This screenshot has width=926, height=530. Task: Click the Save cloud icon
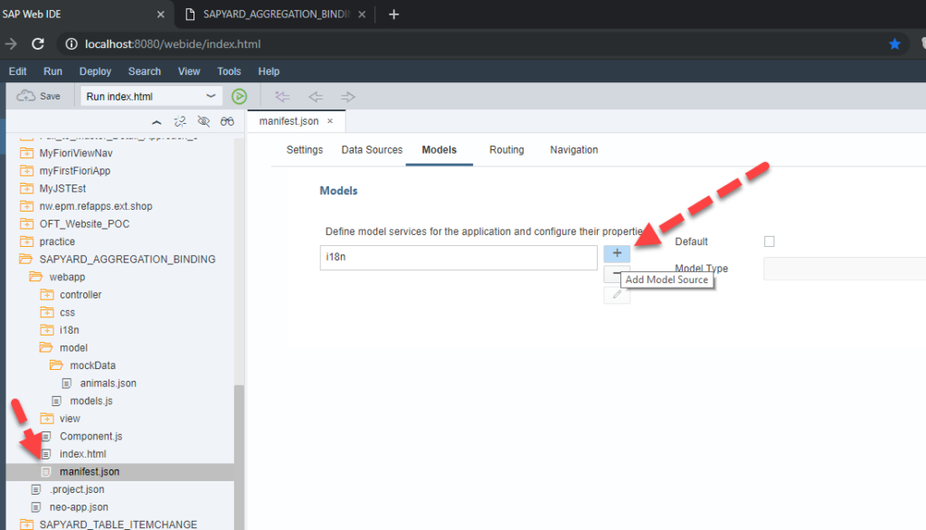[25, 96]
